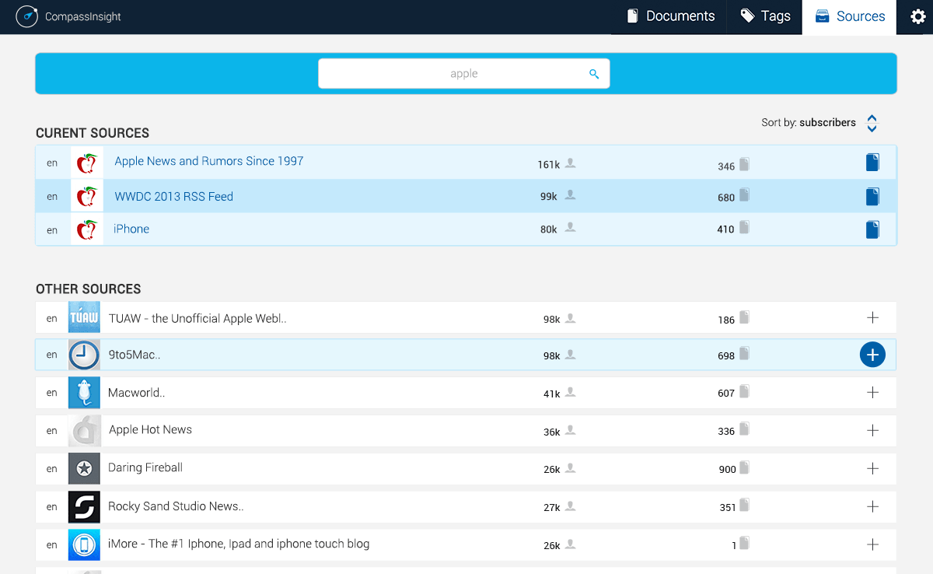Viewport: 933px width, 574px height.
Task: Click the search magnifier icon
Action: click(x=594, y=74)
